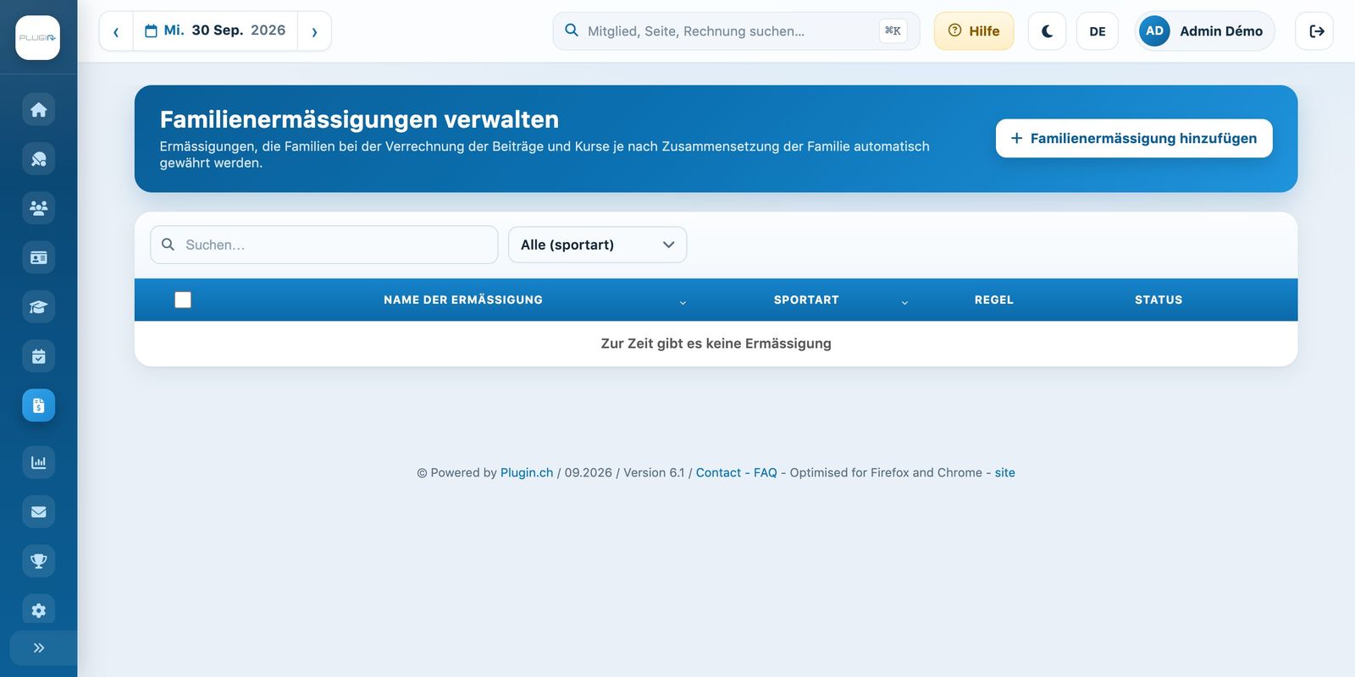Open the Admin Démo user profile
This screenshot has width=1355, height=677.
pos(1204,30)
